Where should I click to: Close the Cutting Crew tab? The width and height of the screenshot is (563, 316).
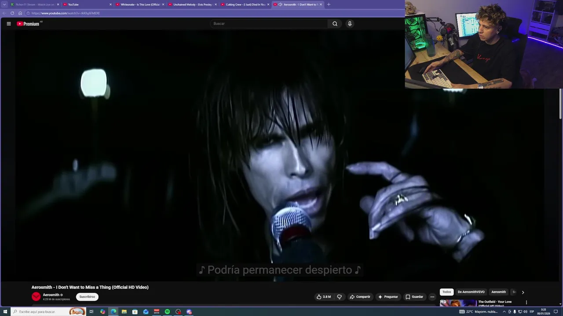tap(268, 4)
